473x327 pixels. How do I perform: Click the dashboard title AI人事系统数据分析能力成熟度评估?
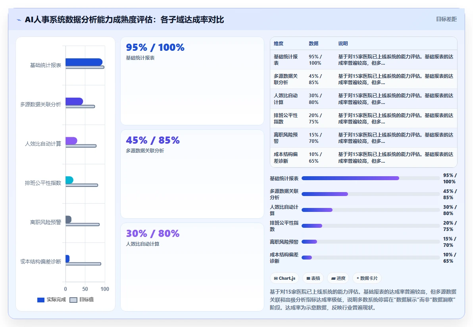point(124,20)
